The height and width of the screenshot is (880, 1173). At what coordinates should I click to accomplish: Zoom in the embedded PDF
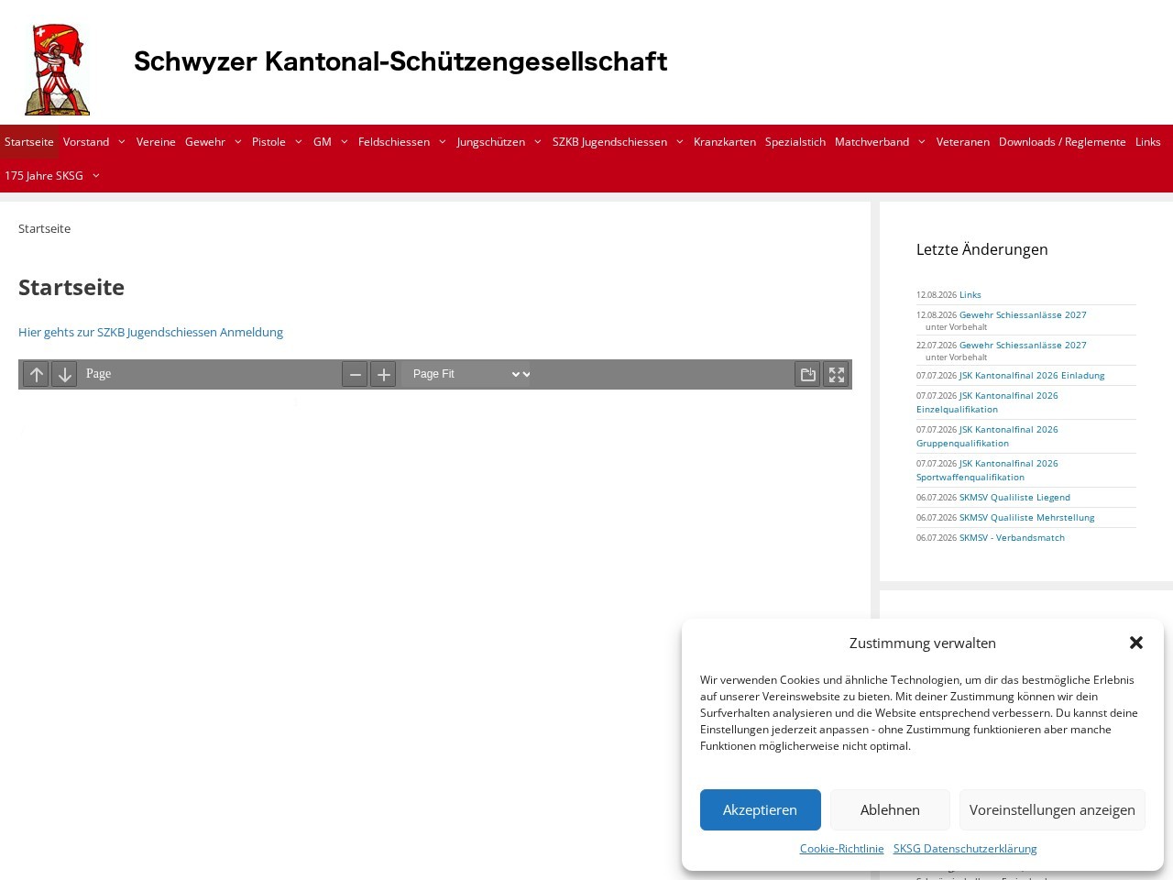click(x=383, y=374)
